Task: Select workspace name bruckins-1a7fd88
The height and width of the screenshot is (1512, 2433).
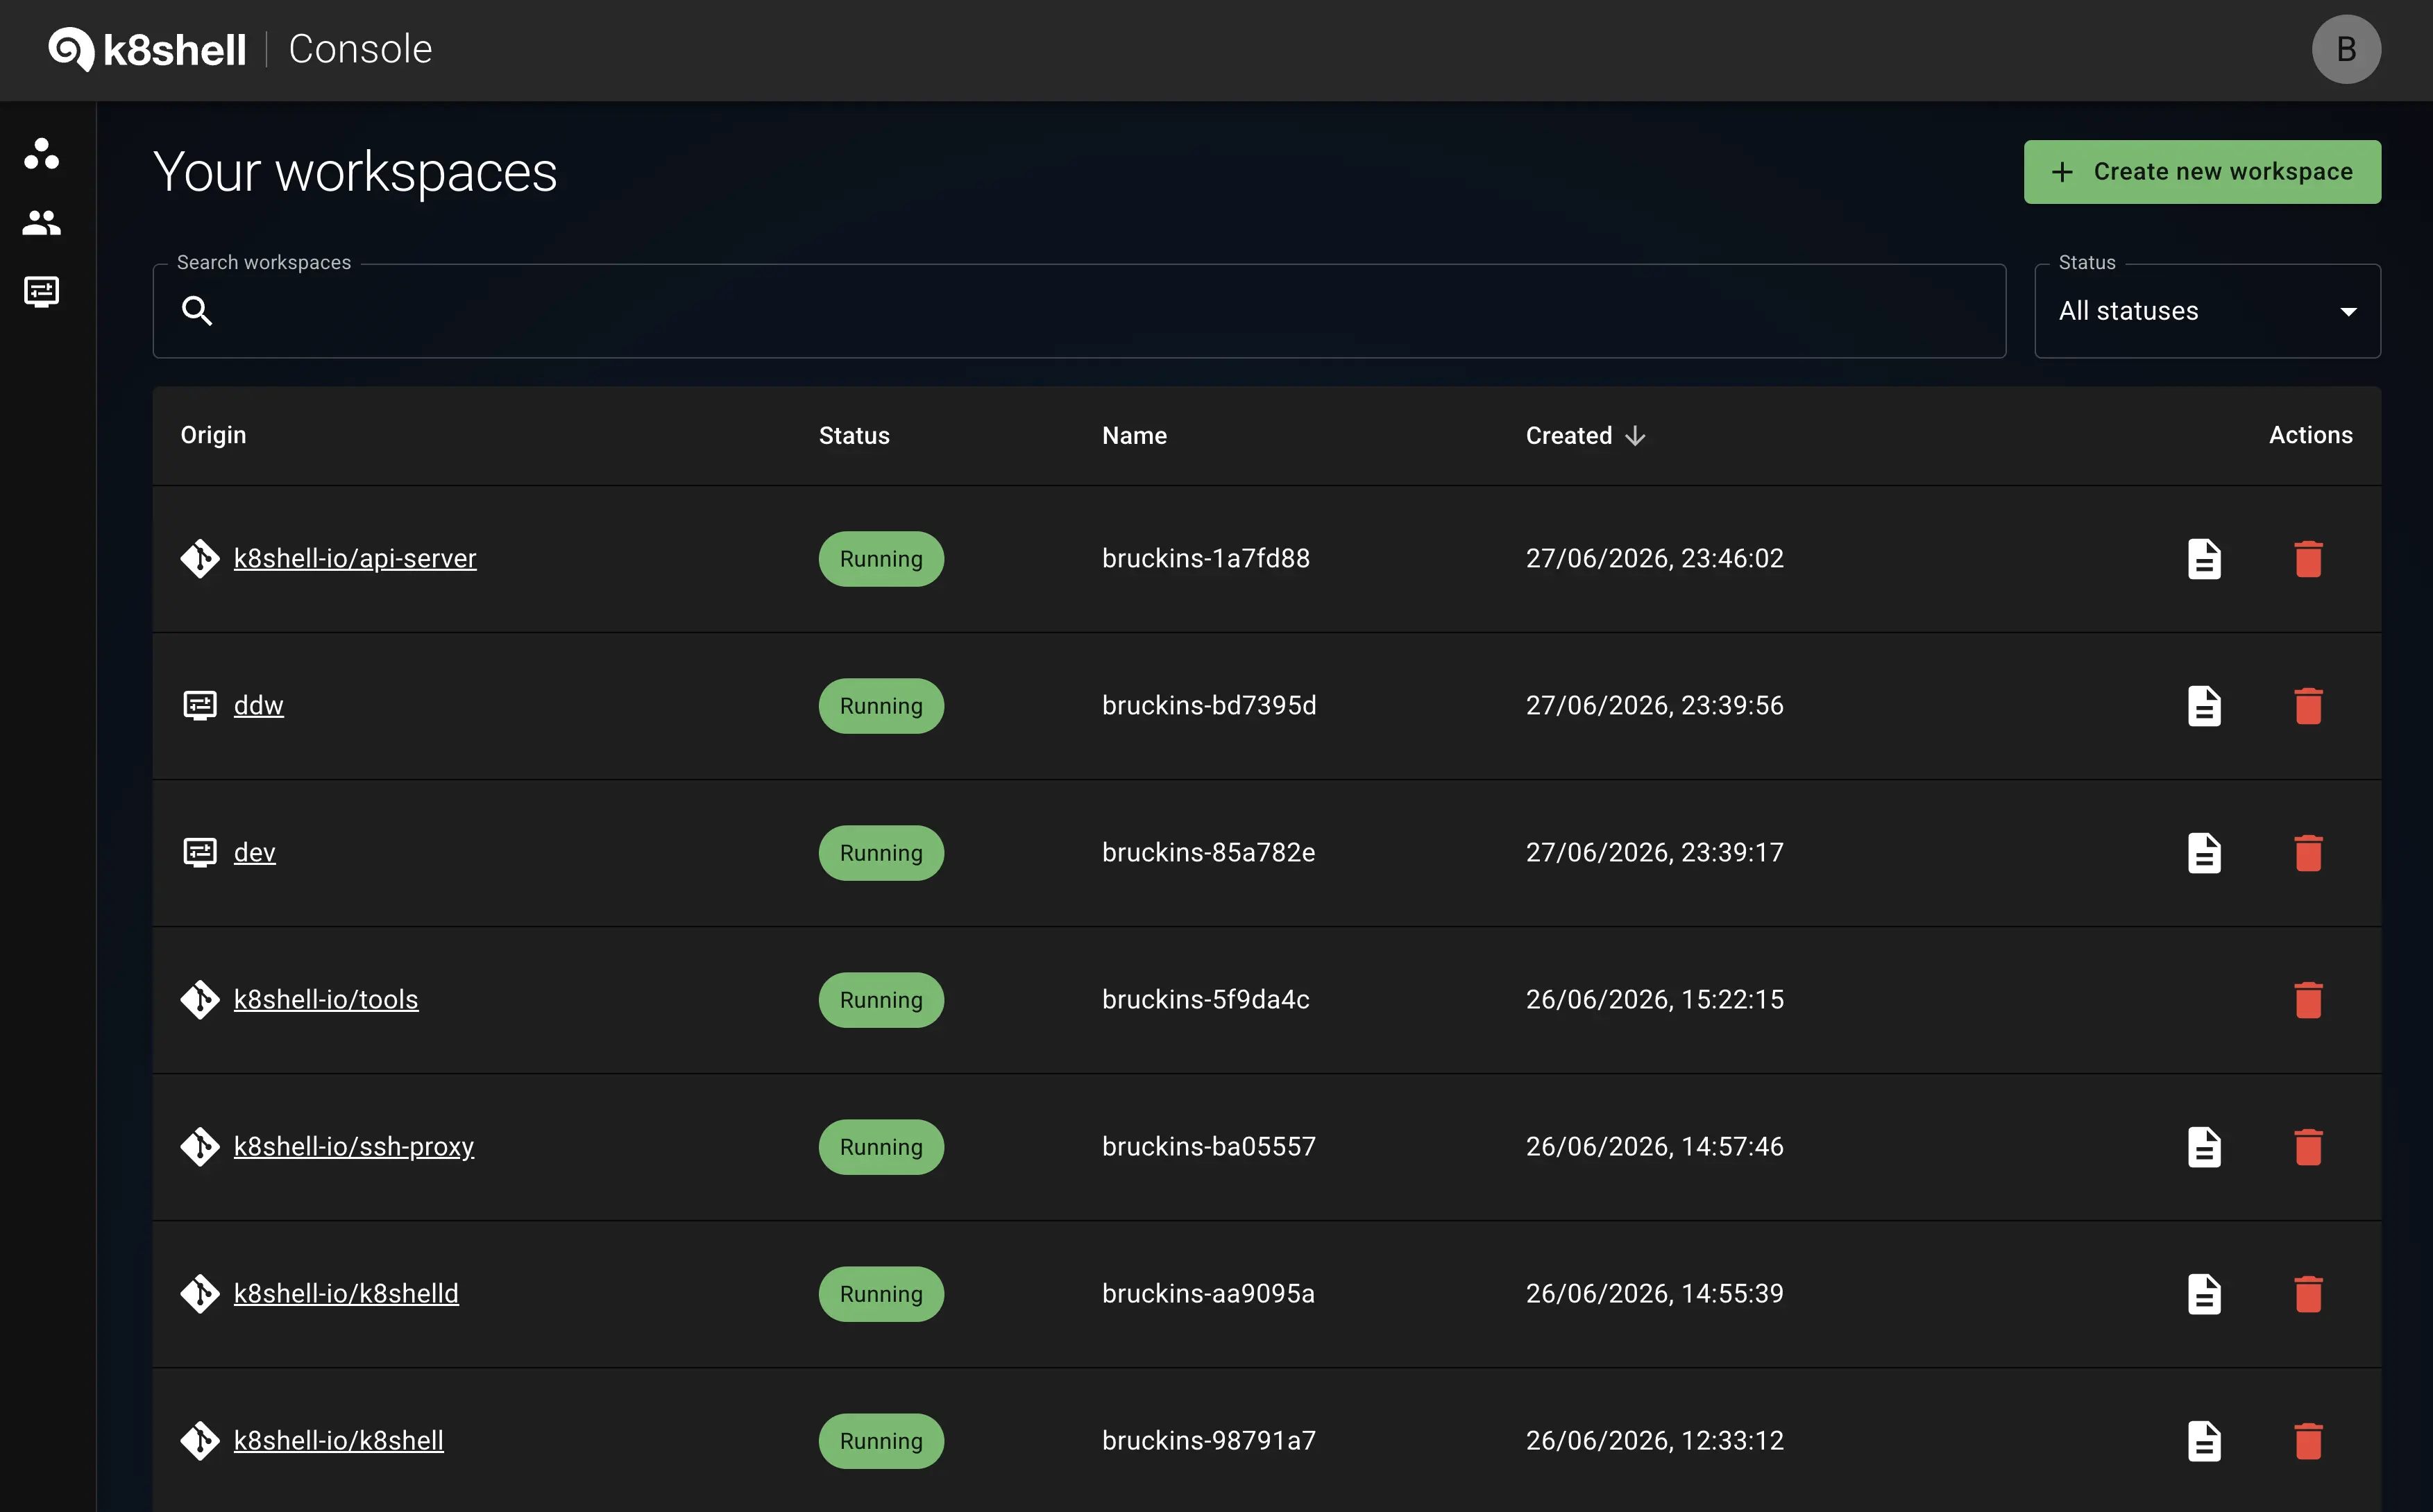Action: point(1205,559)
